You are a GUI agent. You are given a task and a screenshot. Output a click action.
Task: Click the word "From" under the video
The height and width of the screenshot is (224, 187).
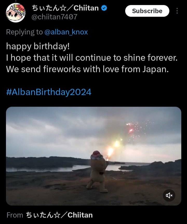pos(15,215)
